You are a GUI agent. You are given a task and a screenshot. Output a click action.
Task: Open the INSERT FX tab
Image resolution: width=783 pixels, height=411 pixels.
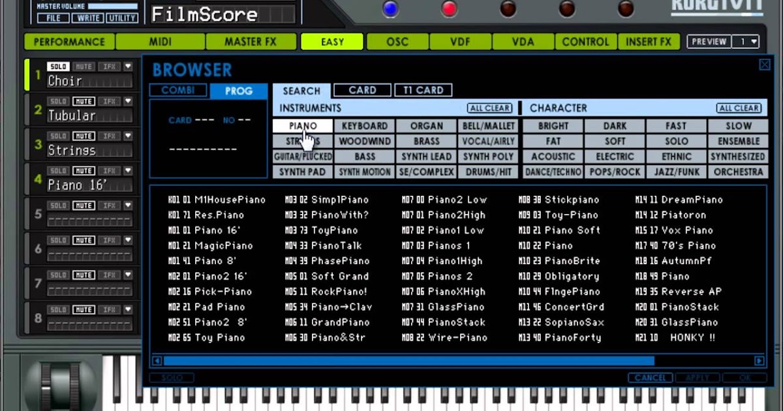point(649,42)
